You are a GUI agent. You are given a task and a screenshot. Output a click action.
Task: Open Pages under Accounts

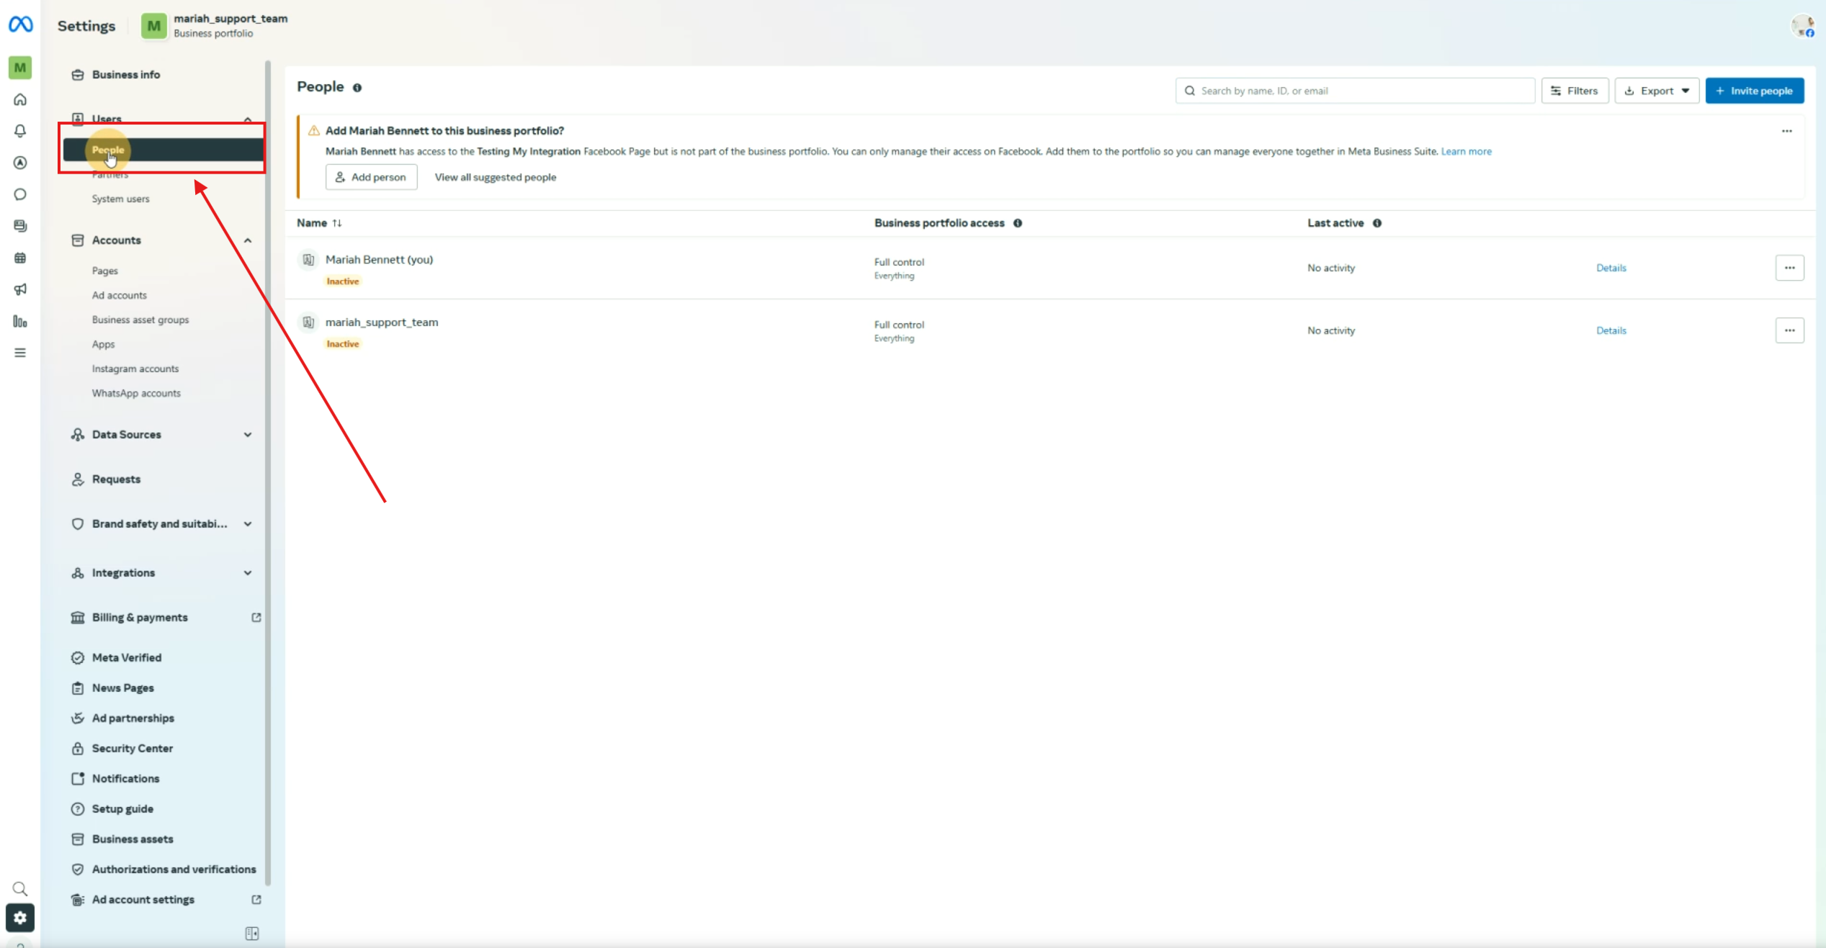point(104,271)
